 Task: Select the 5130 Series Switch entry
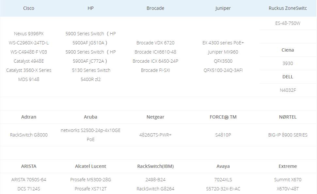91,70
